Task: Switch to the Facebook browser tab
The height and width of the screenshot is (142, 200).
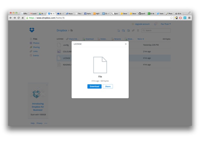Action: 88,14
